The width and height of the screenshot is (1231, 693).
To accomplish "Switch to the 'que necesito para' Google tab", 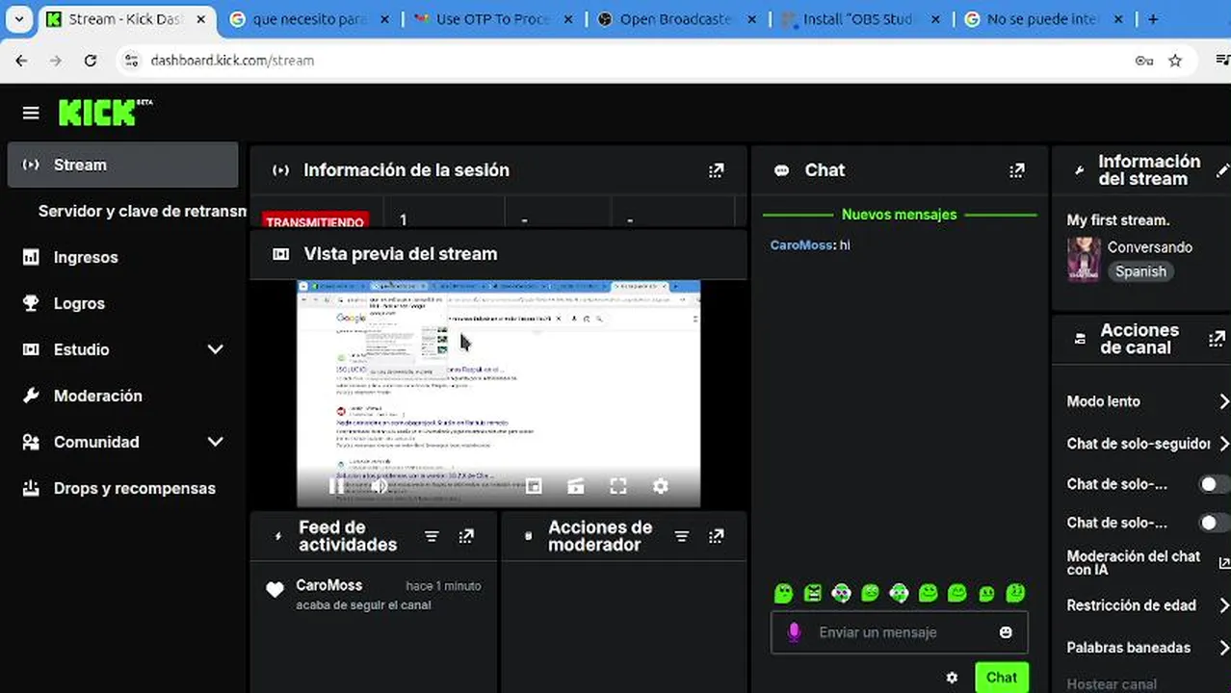I will coord(310,19).
